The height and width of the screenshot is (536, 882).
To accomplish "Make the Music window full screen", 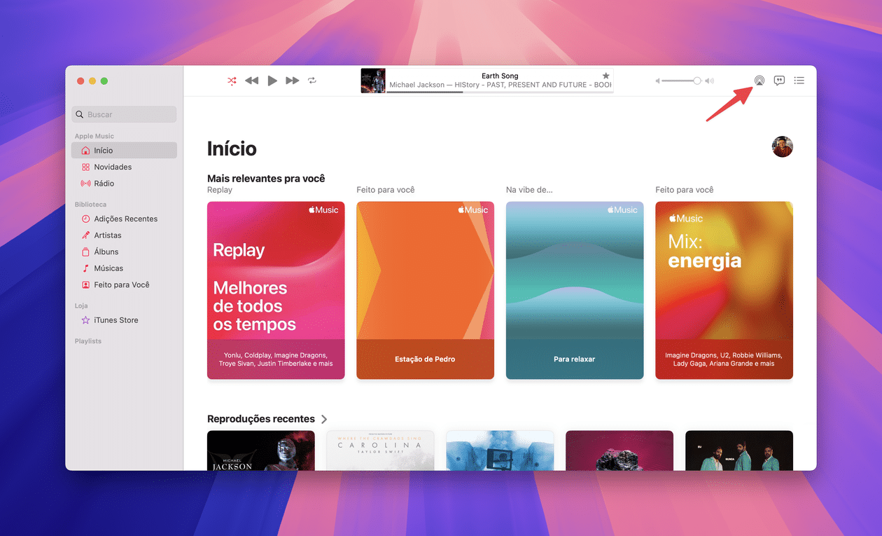I will coord(104,81).
